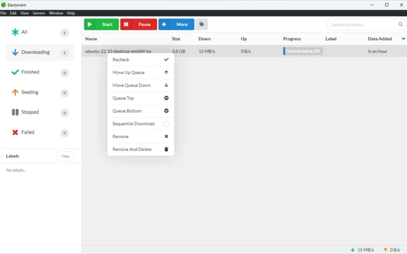The width and height of the screenshot is (407, 254).
Task: Click the red Failed X icon
Action: tap(15, 133)
